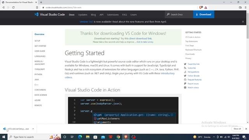249x140 pixels.
Task: Open the Extensions navigation item
Action: pyautogui.click(x=113, y=15)
